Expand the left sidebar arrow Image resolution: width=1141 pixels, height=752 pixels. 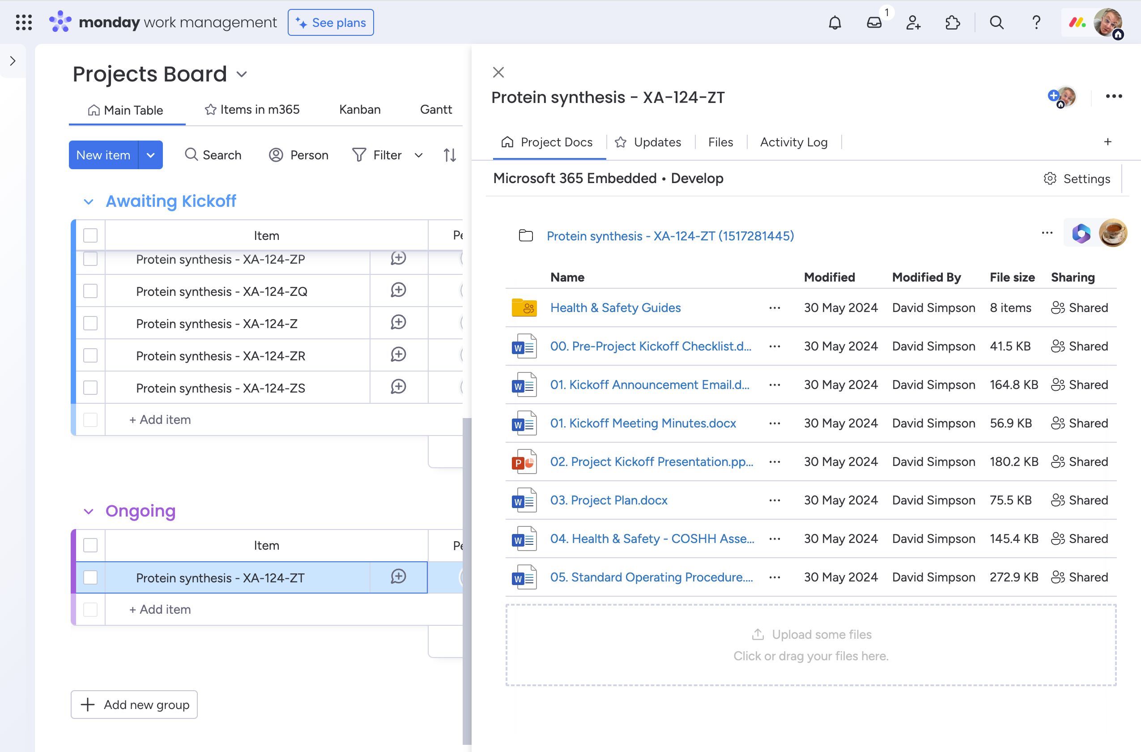tap(13, 61)
